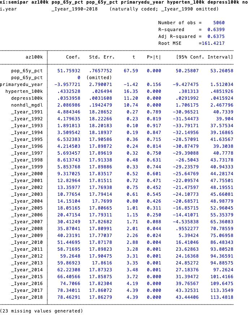This screenshot has width=248, height=315.
Task: Click the Coef. column header
Action: pyautogui.click(x=73, y=57)
